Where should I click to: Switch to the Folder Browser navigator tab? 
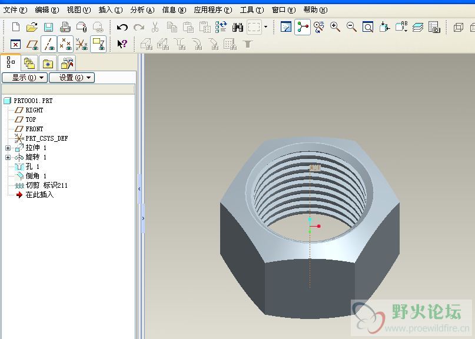[x=29, y=63]
